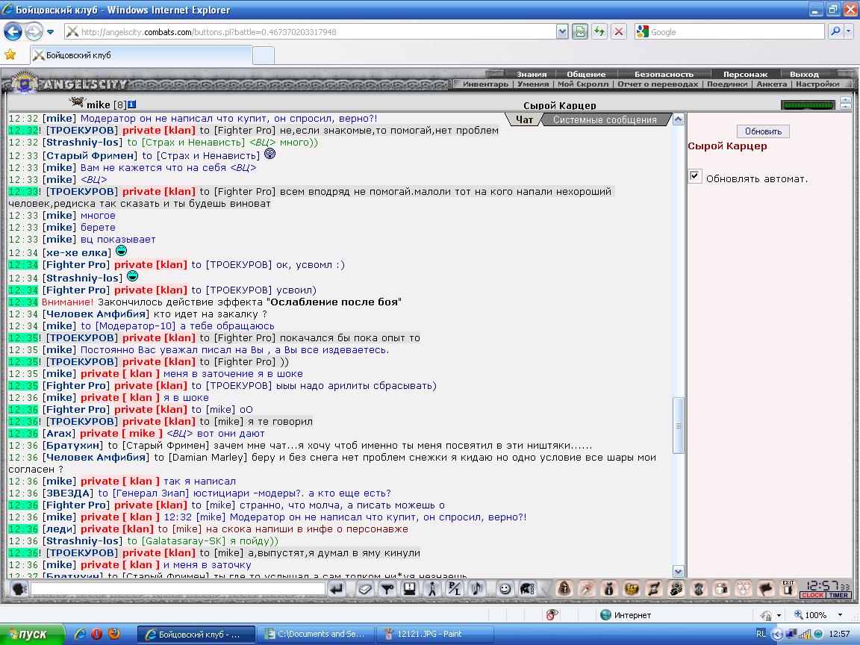860x645 pixels.
Task: Open the search provider dropdown arrow
Action: [x=849, y=32]
